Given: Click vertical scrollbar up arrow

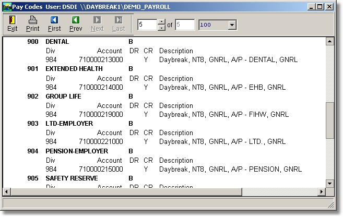Looking at the screenshot, I should (329, 41).
